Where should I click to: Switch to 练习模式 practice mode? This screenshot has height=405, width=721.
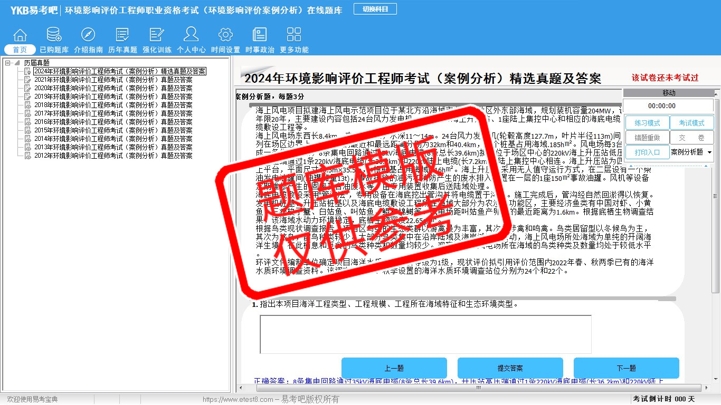click(x=647, y=123)
